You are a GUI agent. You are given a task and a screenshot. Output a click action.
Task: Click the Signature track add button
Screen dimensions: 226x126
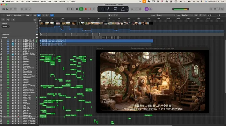pos(37,34)
